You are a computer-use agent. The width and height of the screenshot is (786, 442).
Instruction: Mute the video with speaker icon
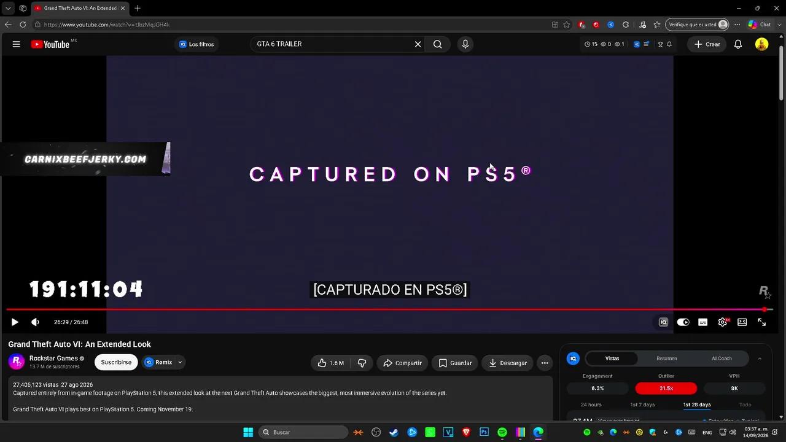click(x=35, y=322)
